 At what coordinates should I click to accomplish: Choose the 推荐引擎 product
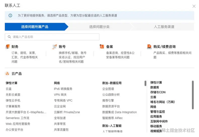pyautogui.click(x=108, y=101)
